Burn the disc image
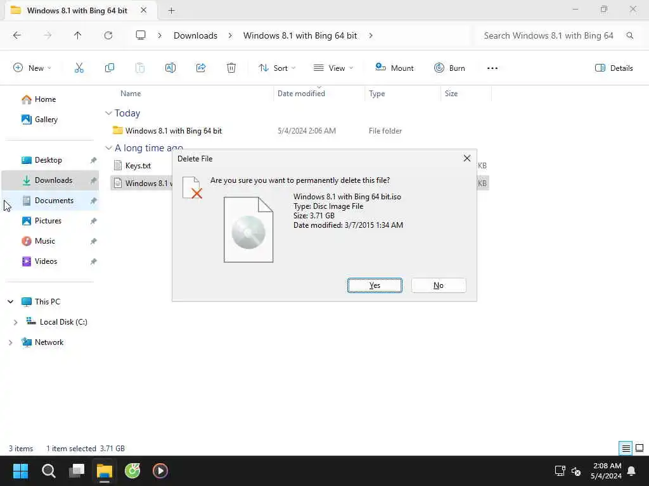Image resolution: width=649 pixels, height=486 pixels. [449, 68]
